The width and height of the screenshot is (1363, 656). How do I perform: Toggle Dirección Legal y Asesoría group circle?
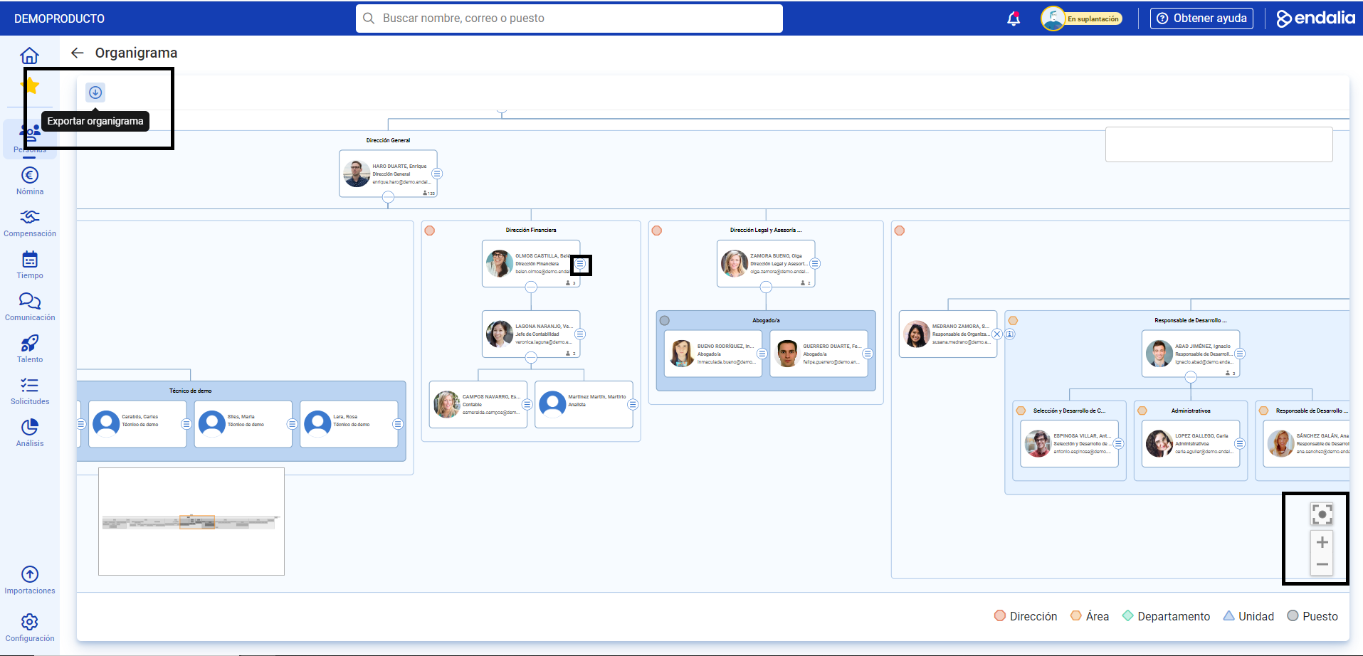click(657, 231)
